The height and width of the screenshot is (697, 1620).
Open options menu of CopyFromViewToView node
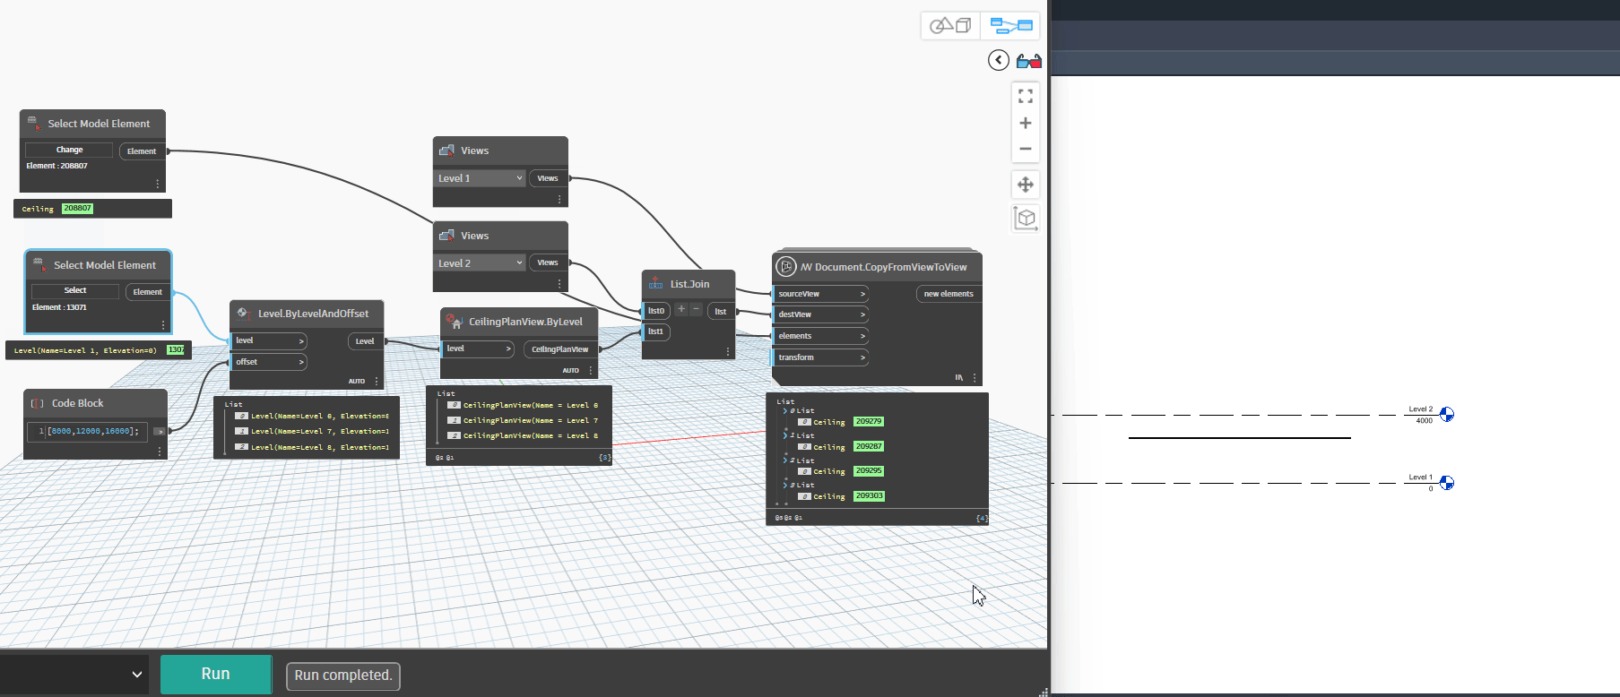pos(975,378)
